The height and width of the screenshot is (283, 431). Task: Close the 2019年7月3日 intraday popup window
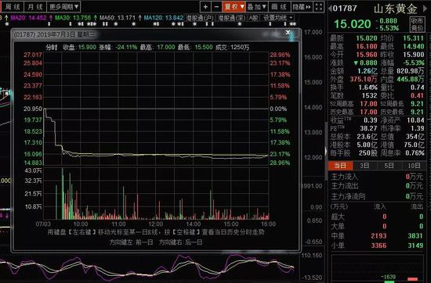point(288,32)
